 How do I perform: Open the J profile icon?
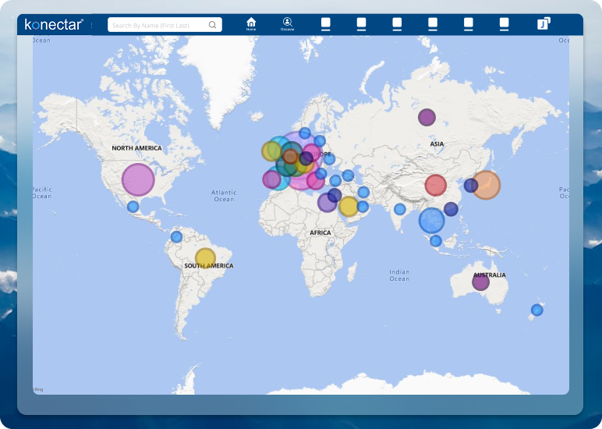(x=544, y=24)
